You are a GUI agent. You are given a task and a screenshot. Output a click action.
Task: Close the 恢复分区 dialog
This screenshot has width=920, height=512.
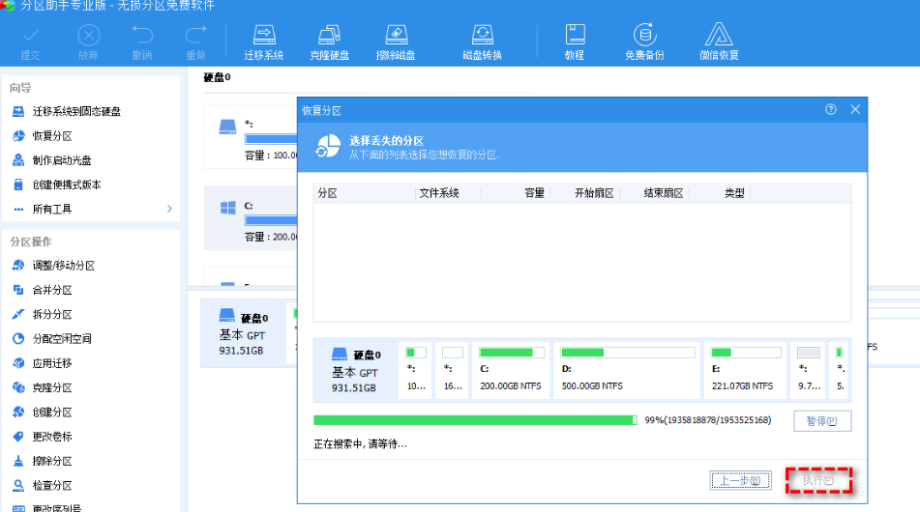click(x=855, y=110)
